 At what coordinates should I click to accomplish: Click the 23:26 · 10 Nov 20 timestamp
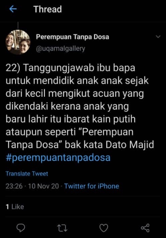tap(32, 186)
